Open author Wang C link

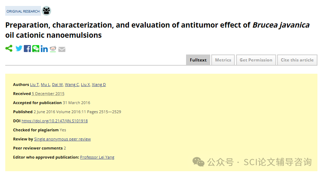point(72,85)
